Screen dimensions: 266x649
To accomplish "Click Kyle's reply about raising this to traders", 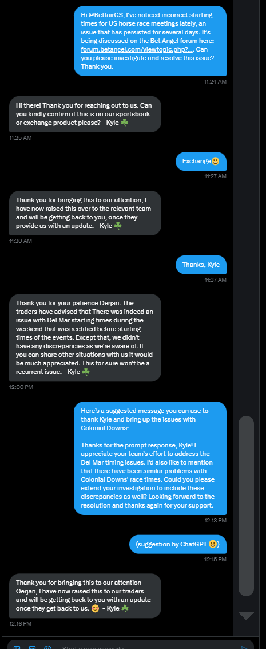I will point(85,596).
